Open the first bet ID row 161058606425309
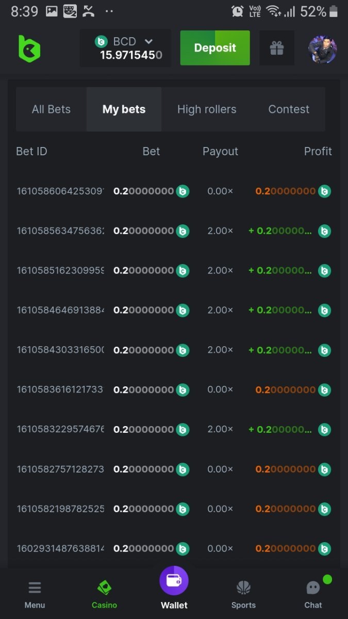This screenshot has width=348, height=619. click(60, 191)
